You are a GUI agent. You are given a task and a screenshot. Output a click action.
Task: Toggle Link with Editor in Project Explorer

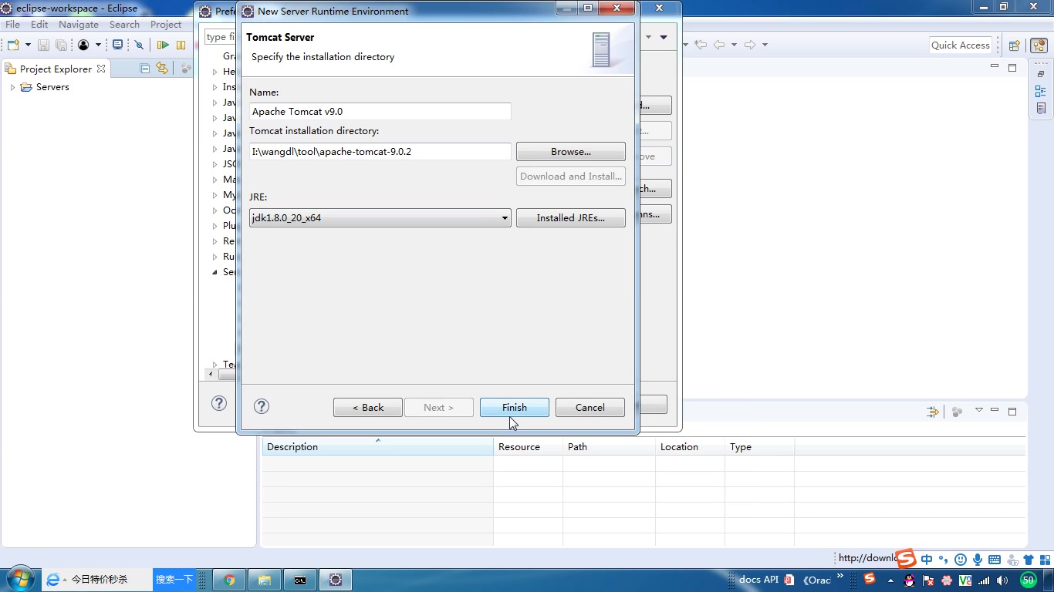pos(161,69)
